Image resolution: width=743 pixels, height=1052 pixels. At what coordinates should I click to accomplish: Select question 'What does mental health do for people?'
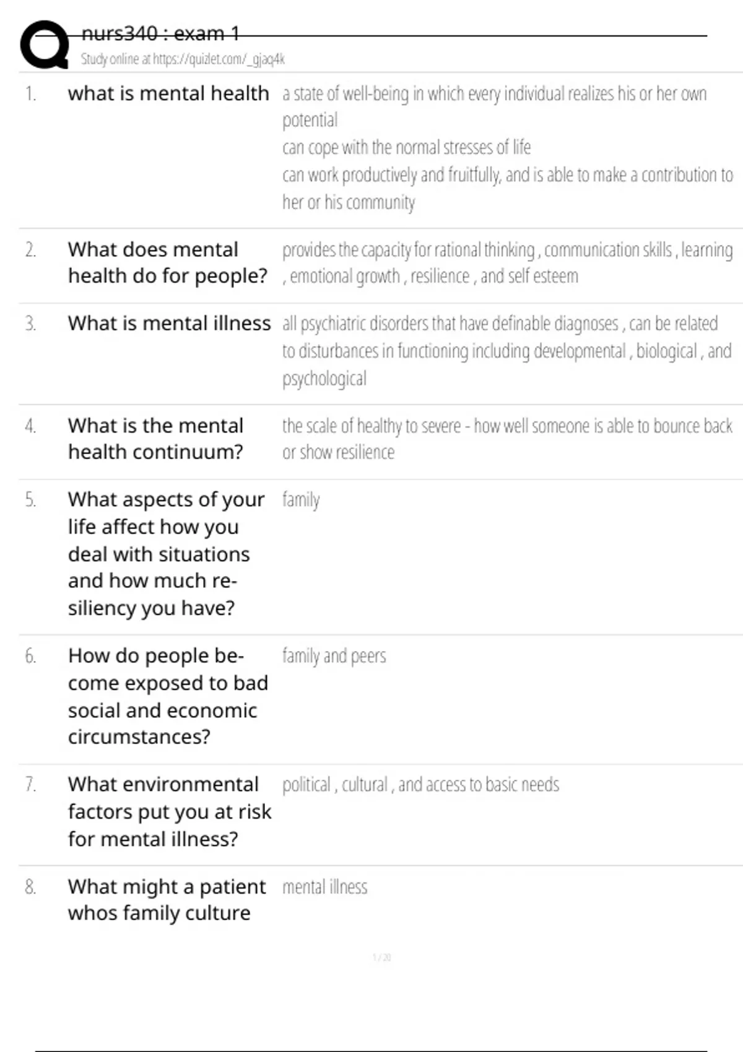pos(168,262)
